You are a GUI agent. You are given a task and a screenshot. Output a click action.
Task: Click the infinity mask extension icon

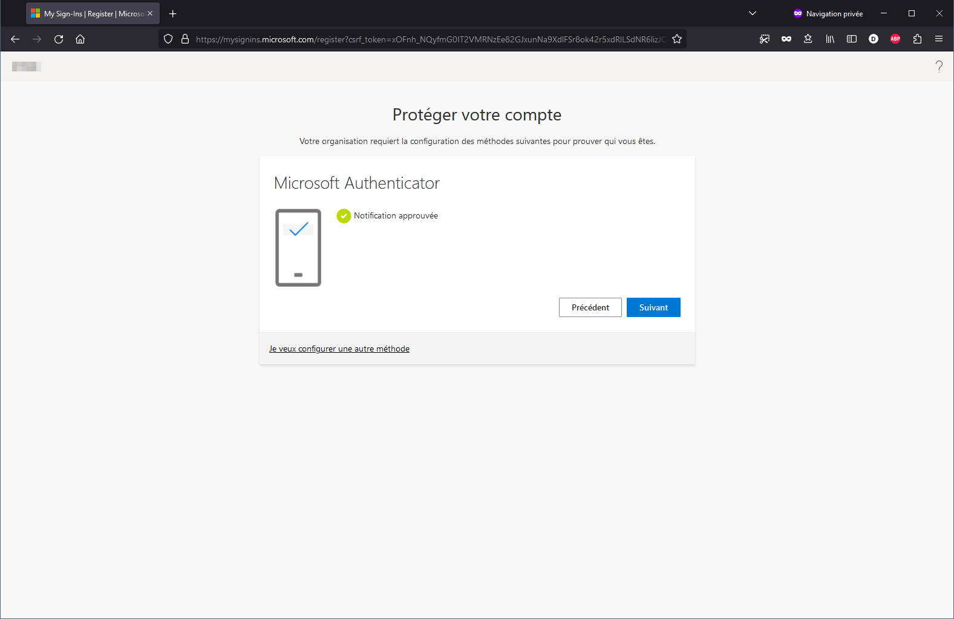(x=786, y=39)
